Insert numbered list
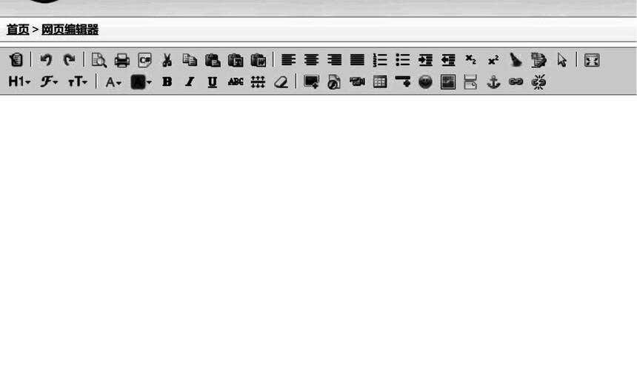 click(380, 60)
